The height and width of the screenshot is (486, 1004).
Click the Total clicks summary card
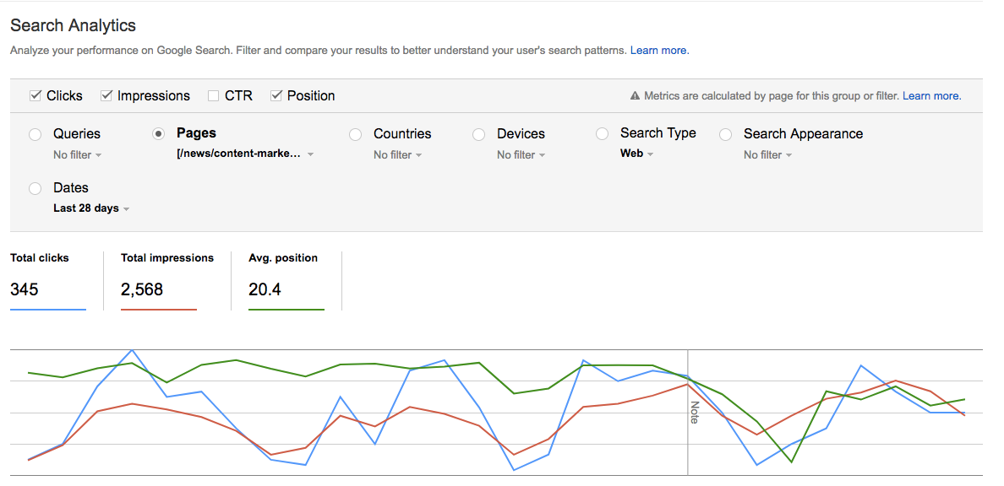click(x=48, y=280)
